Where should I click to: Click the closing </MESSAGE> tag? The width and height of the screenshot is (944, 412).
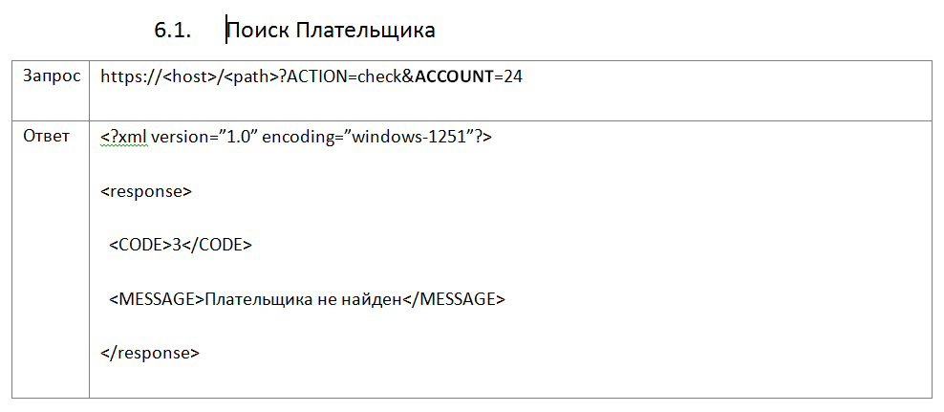[x=452, y=298]
